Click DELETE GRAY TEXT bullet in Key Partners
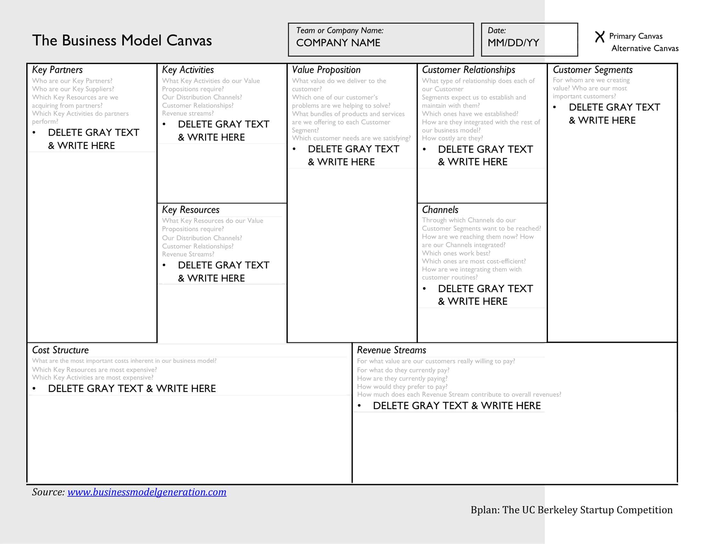 (93, 132)
